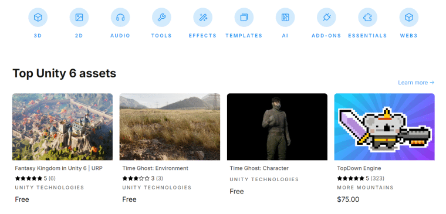Open the Add-Ons category plug icon

point(326,18)
